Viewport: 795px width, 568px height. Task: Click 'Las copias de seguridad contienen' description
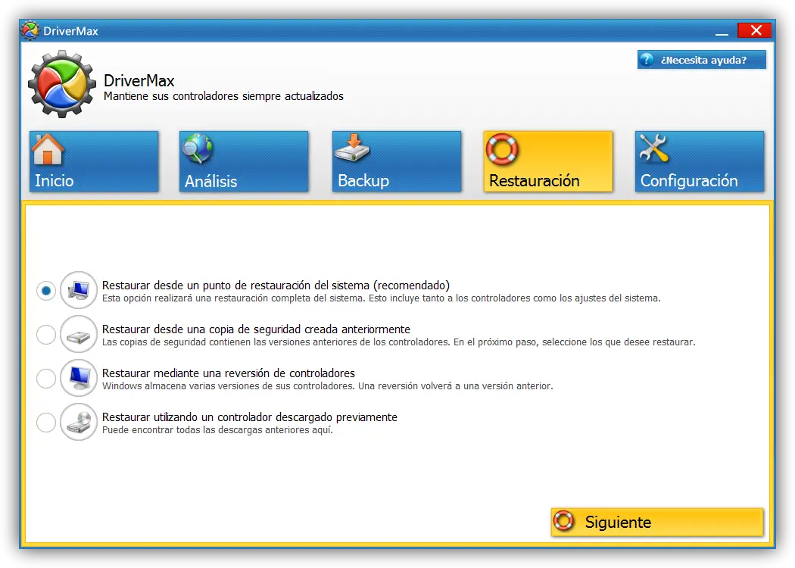click(x=398, y=342)
